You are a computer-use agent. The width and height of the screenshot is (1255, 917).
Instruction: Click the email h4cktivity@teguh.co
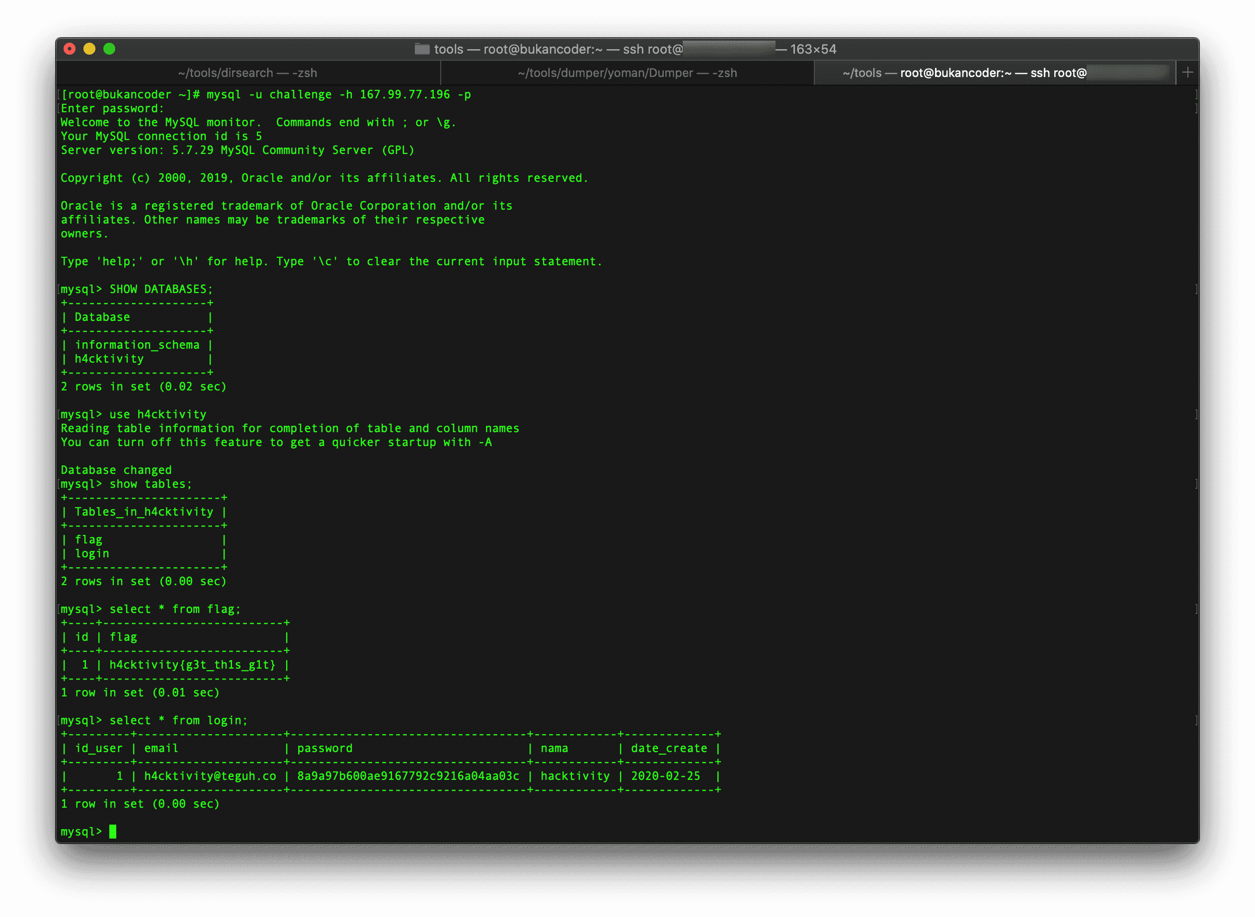pos(210,776)
